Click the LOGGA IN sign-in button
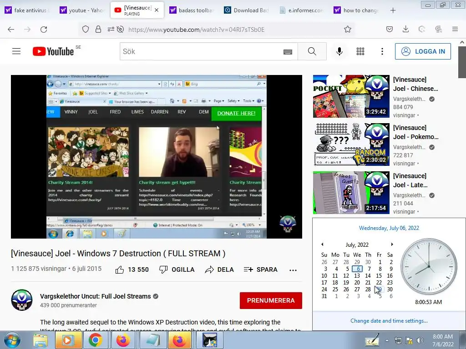466x349 pixels. tap(423, 51)
